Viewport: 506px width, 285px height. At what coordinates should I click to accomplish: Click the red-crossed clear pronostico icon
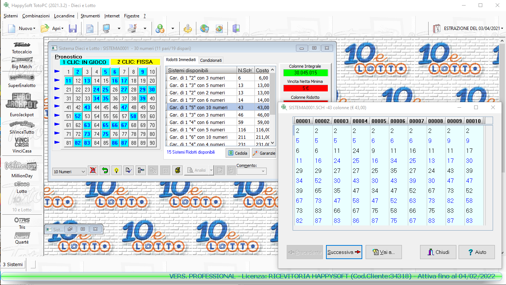point(93,171)
